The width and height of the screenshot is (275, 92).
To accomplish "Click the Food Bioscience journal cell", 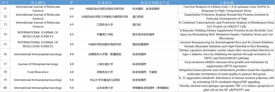I will coord(38,72).
